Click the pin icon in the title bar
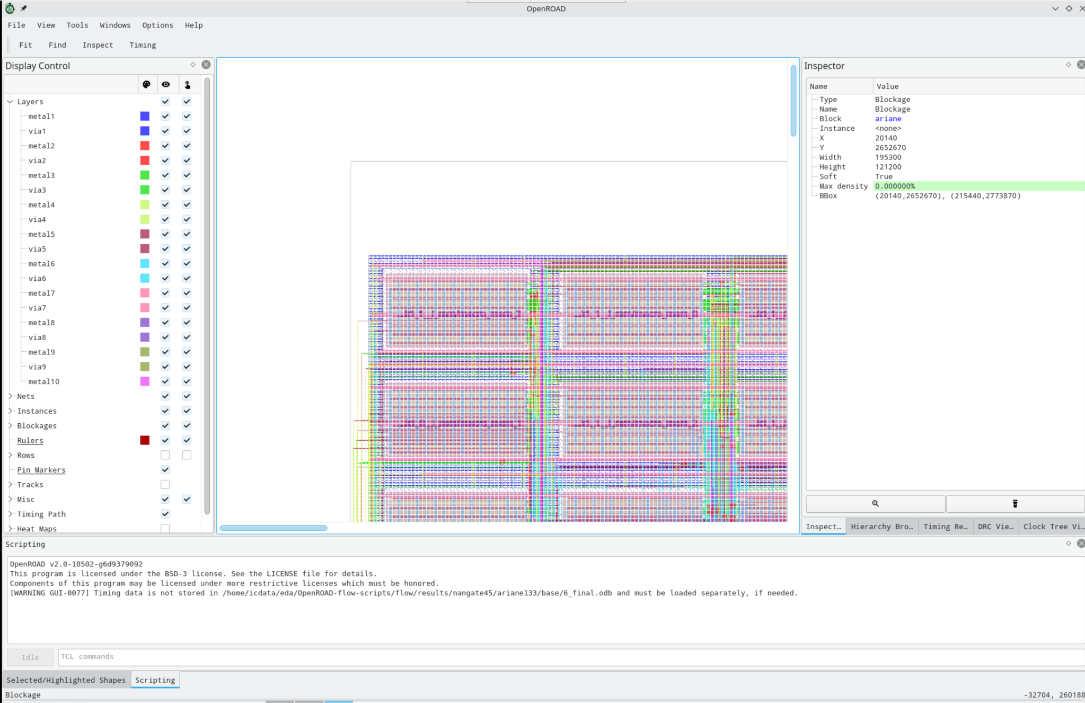The image size is (1085, 703). [x=23, y=8]
